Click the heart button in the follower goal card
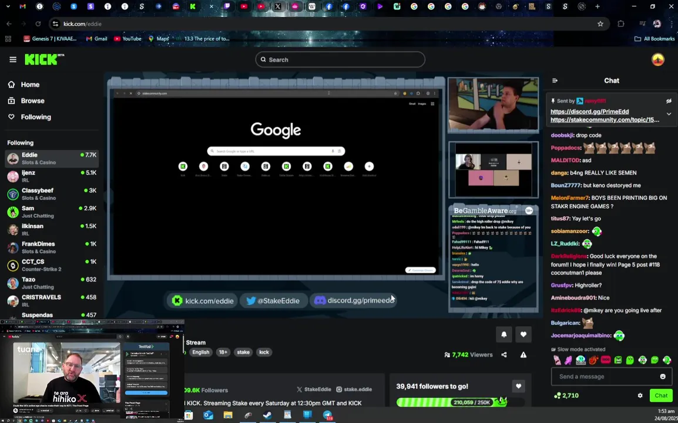This screenshot has height=423, width=678. pyautogui.click(x=518, y=386)
